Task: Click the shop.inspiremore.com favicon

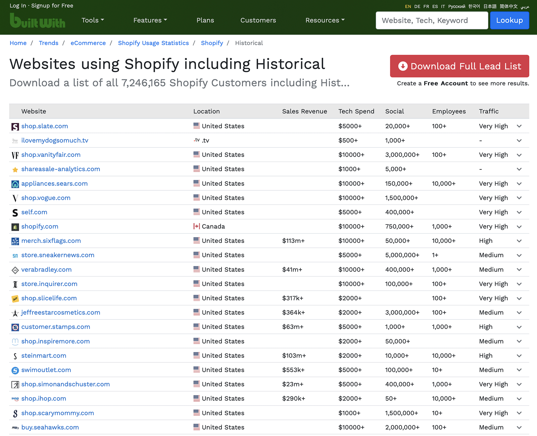Action: pos(15,342)
